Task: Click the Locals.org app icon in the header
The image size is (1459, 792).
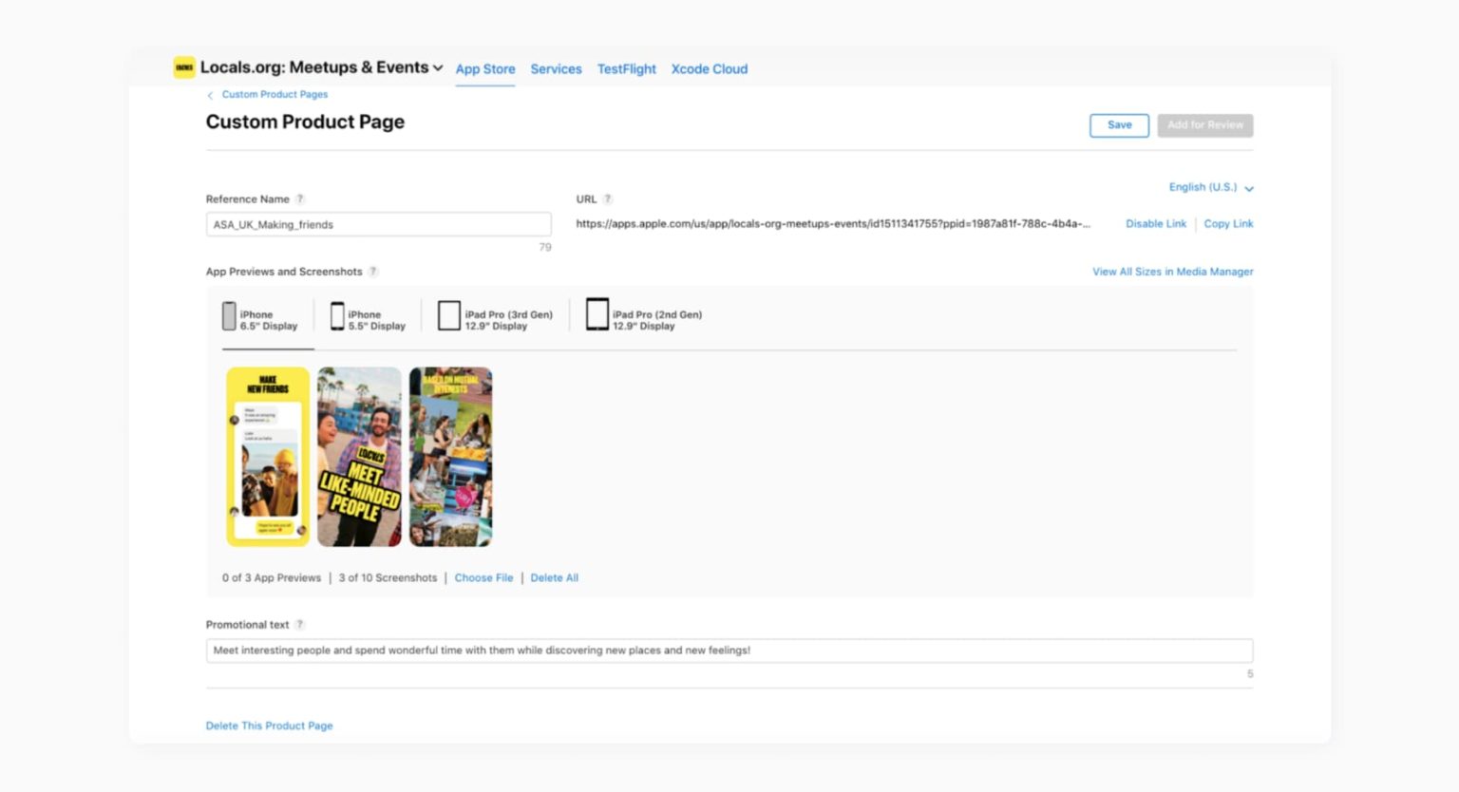Action: click(x=182, y=67)
